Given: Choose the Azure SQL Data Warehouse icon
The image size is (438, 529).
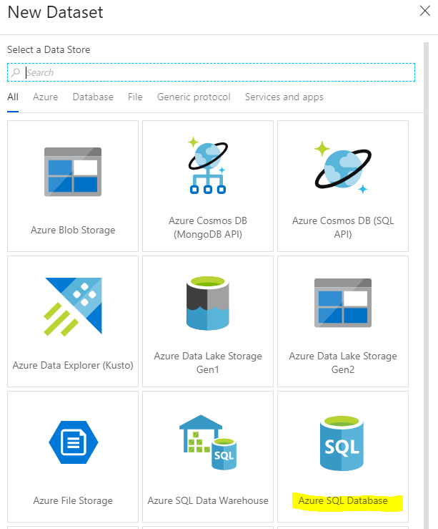Looking at the screenshot, I should click(208, 442).
